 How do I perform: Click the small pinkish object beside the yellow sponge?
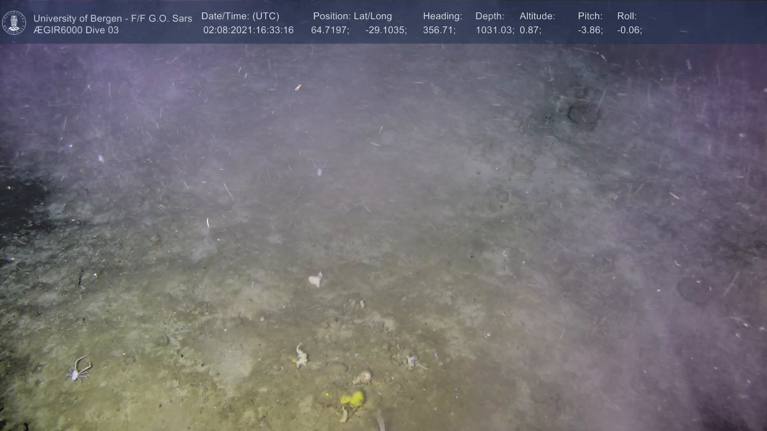366,376
